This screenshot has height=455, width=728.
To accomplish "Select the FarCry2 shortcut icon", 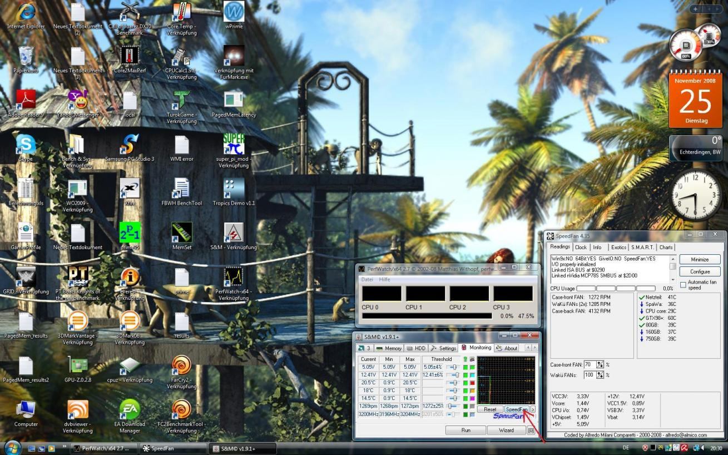I will coord(181,372).
